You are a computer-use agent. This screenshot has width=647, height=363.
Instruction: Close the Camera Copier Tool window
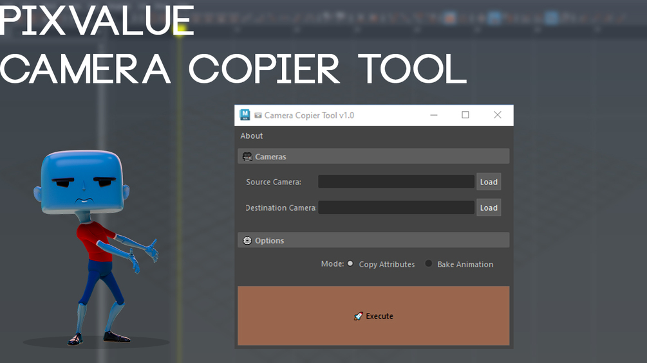[x=498, y=115]
